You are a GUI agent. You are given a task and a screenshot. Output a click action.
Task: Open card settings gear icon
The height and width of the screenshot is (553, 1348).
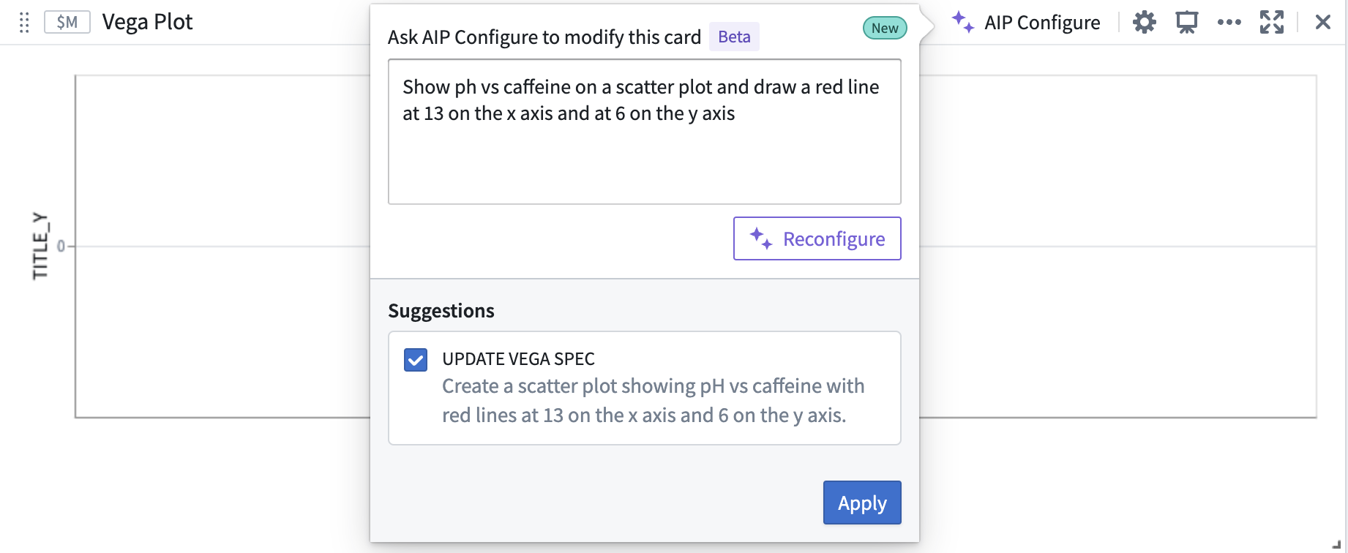(1145, 23)
